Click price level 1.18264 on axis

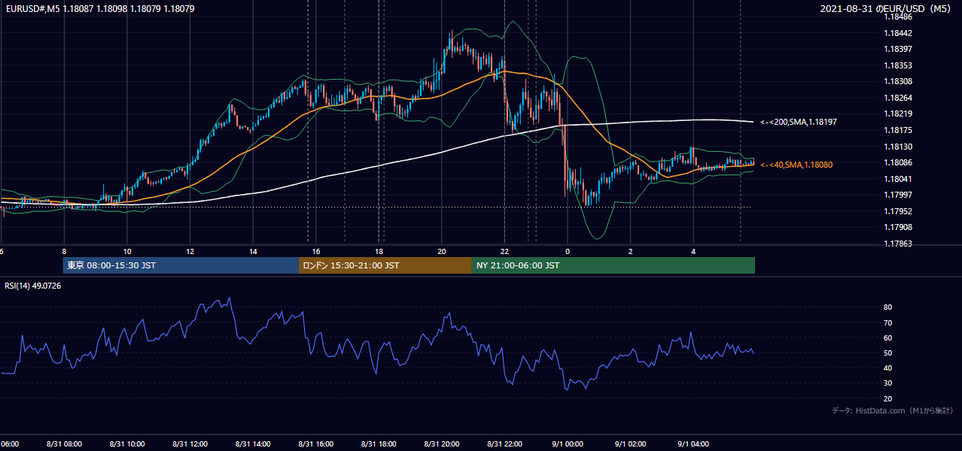(897, 98)
